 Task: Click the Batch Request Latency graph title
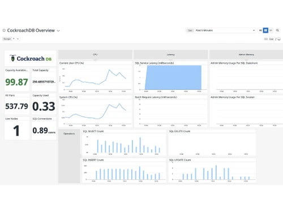(x=156, y=97)
